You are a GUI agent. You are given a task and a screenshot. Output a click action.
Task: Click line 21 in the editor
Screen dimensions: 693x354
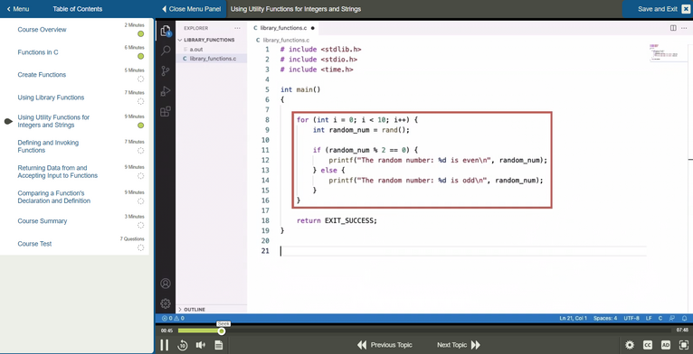(x=463, y=251)
